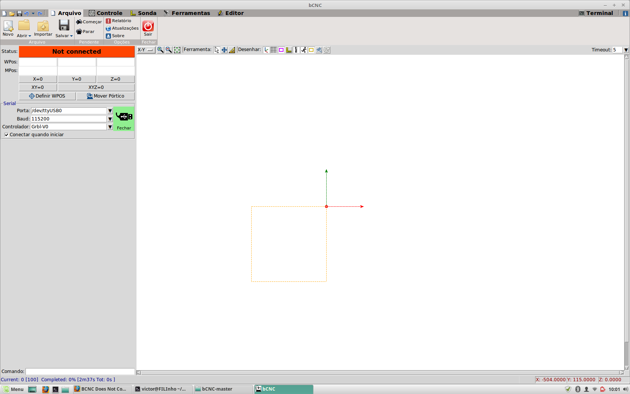Click the Y=0 zero button
The image size is (630, 394).
77,79
